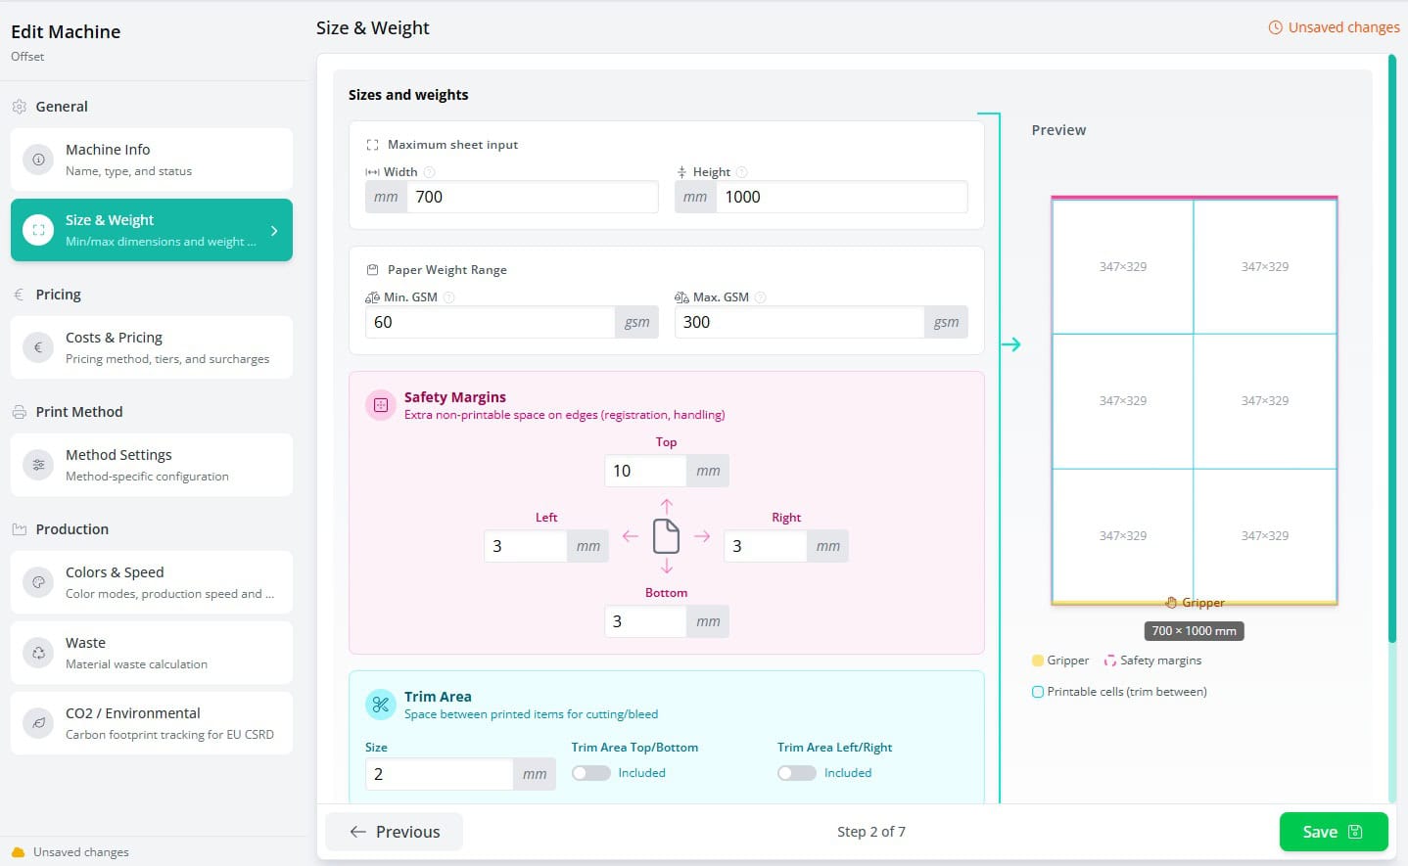Click the Method Settings sliders icon

point(38,465)
